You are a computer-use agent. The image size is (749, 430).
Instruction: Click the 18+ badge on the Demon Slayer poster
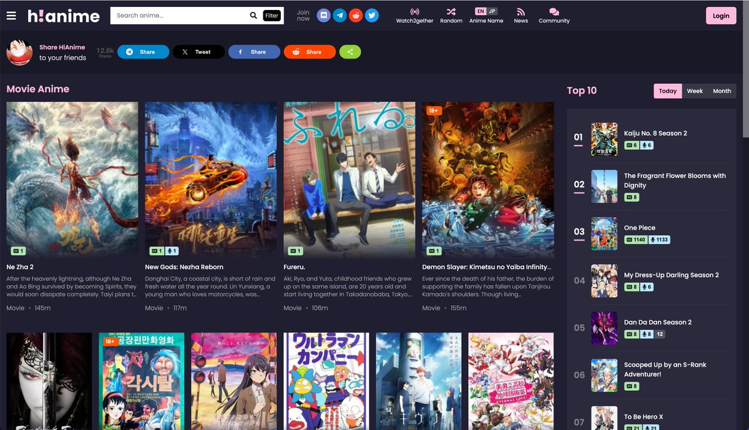(x=434, y=110)
